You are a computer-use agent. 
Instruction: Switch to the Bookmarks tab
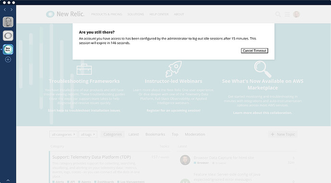point(155,134)
